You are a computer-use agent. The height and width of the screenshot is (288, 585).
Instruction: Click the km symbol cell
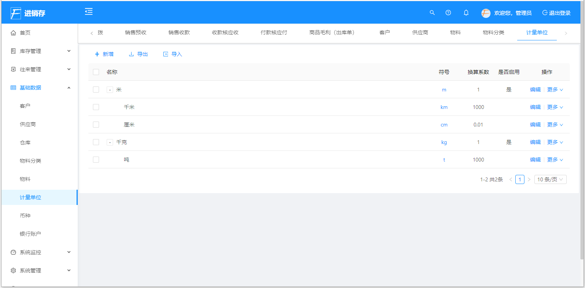click(x=444, y=107)
